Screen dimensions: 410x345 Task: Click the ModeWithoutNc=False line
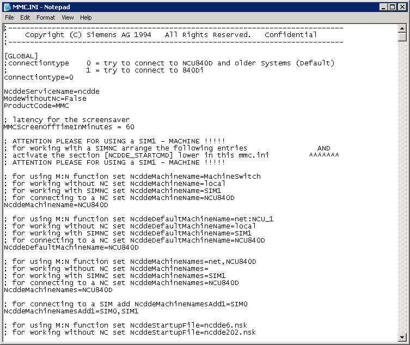click(x=45, y=99)
